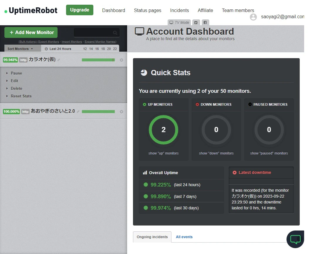Click link icon next to あおやぎのさいと2.0
310x254 pixels.
point(78,112)
